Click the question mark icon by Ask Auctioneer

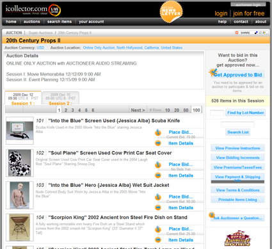tap(212, 215)
